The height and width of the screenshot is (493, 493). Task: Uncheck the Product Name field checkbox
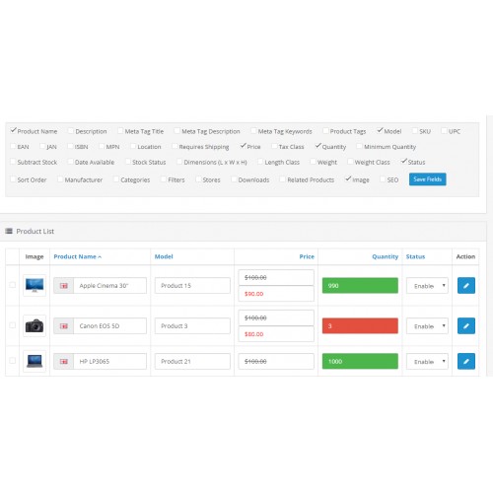(x=13, y=131)
